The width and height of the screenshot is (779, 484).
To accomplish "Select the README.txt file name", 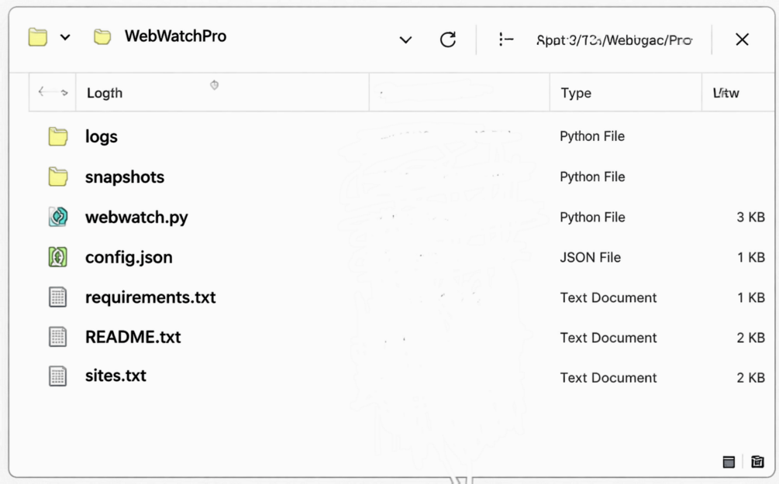I will (x=133, y=337).
